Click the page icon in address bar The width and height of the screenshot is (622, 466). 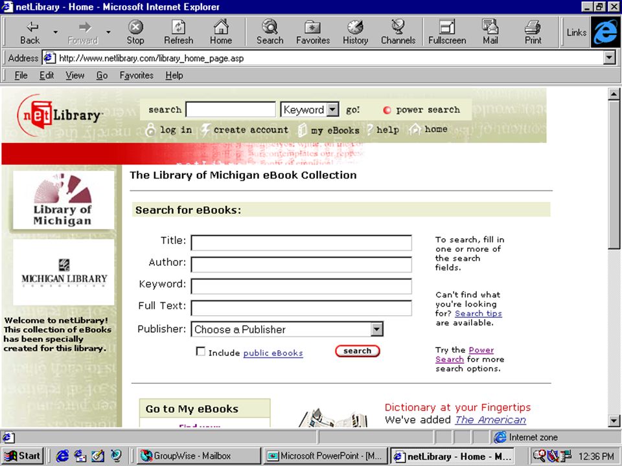pyautogui.click(x=49, y=58)
